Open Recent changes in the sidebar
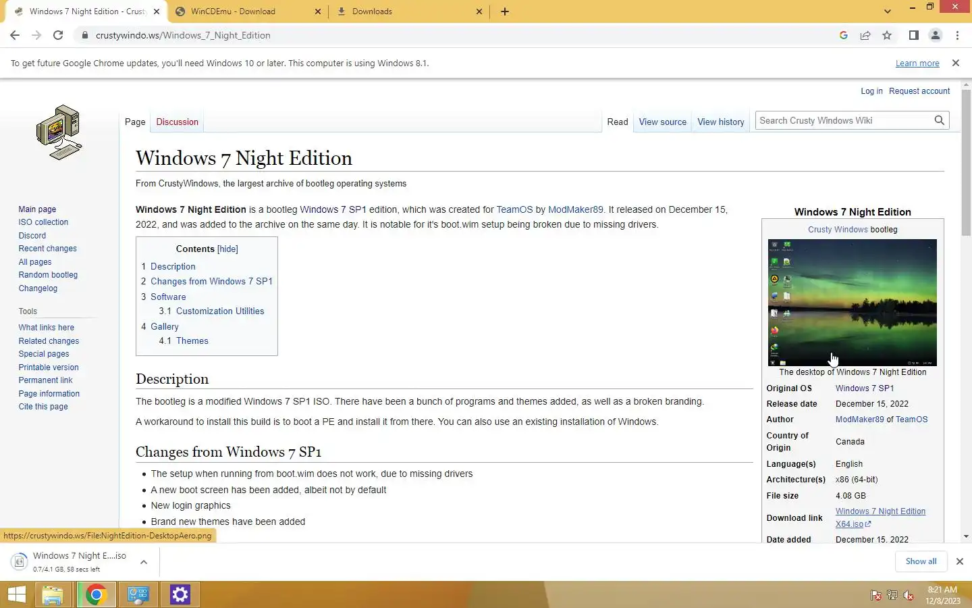 pyautogui.click(x=47, y=248)
